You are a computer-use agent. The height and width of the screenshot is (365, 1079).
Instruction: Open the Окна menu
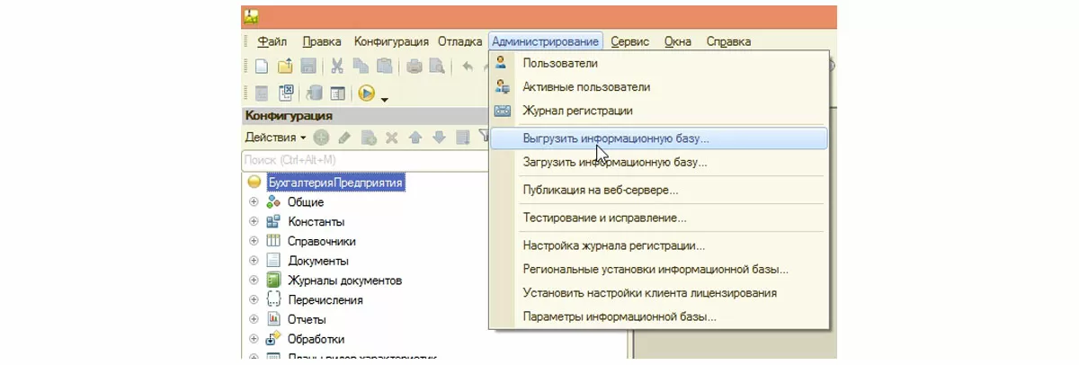(x=678, y=41)
